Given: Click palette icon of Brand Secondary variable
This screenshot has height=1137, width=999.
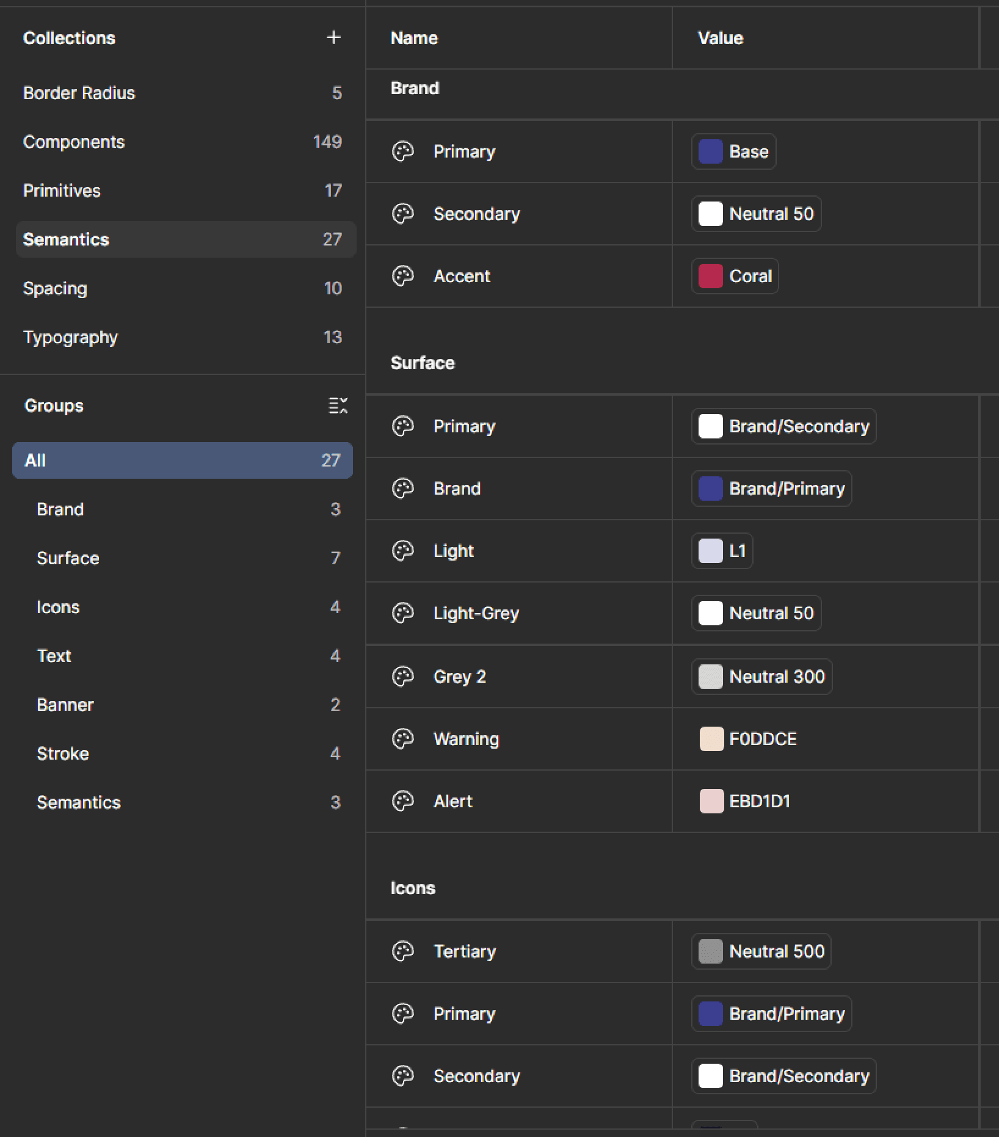Looking at the screenshot, I should (x=403, y=214).
